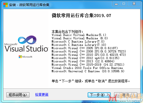Image resolution: width=143 pixels, height=103 pixels.
Task: Proceed with the 下一步(N) button
Action: 99,95
